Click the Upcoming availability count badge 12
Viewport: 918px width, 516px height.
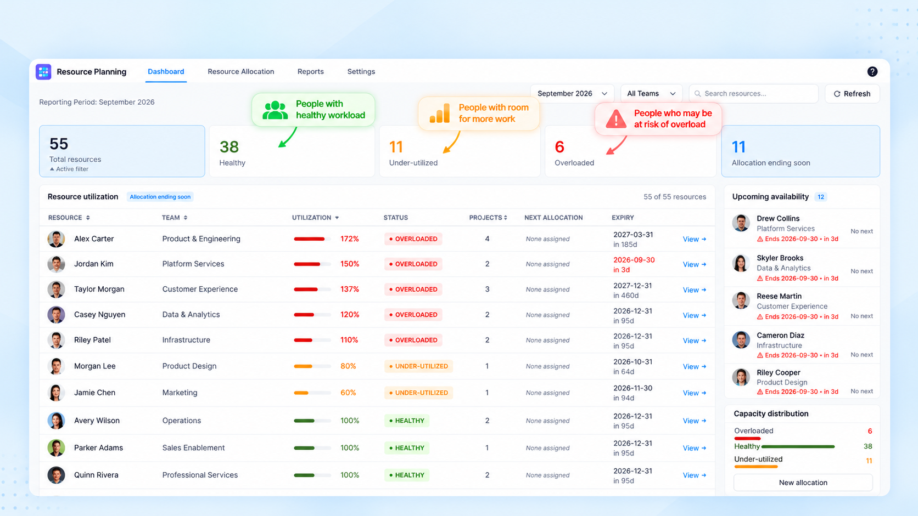point(821,197)
